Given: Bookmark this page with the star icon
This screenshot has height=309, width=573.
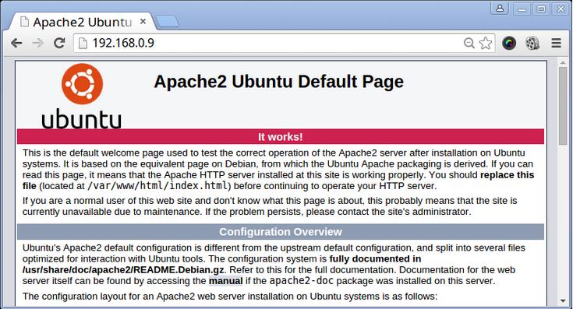Looking at the screenshot, I should pyautogui.click(x=486, y=43).
